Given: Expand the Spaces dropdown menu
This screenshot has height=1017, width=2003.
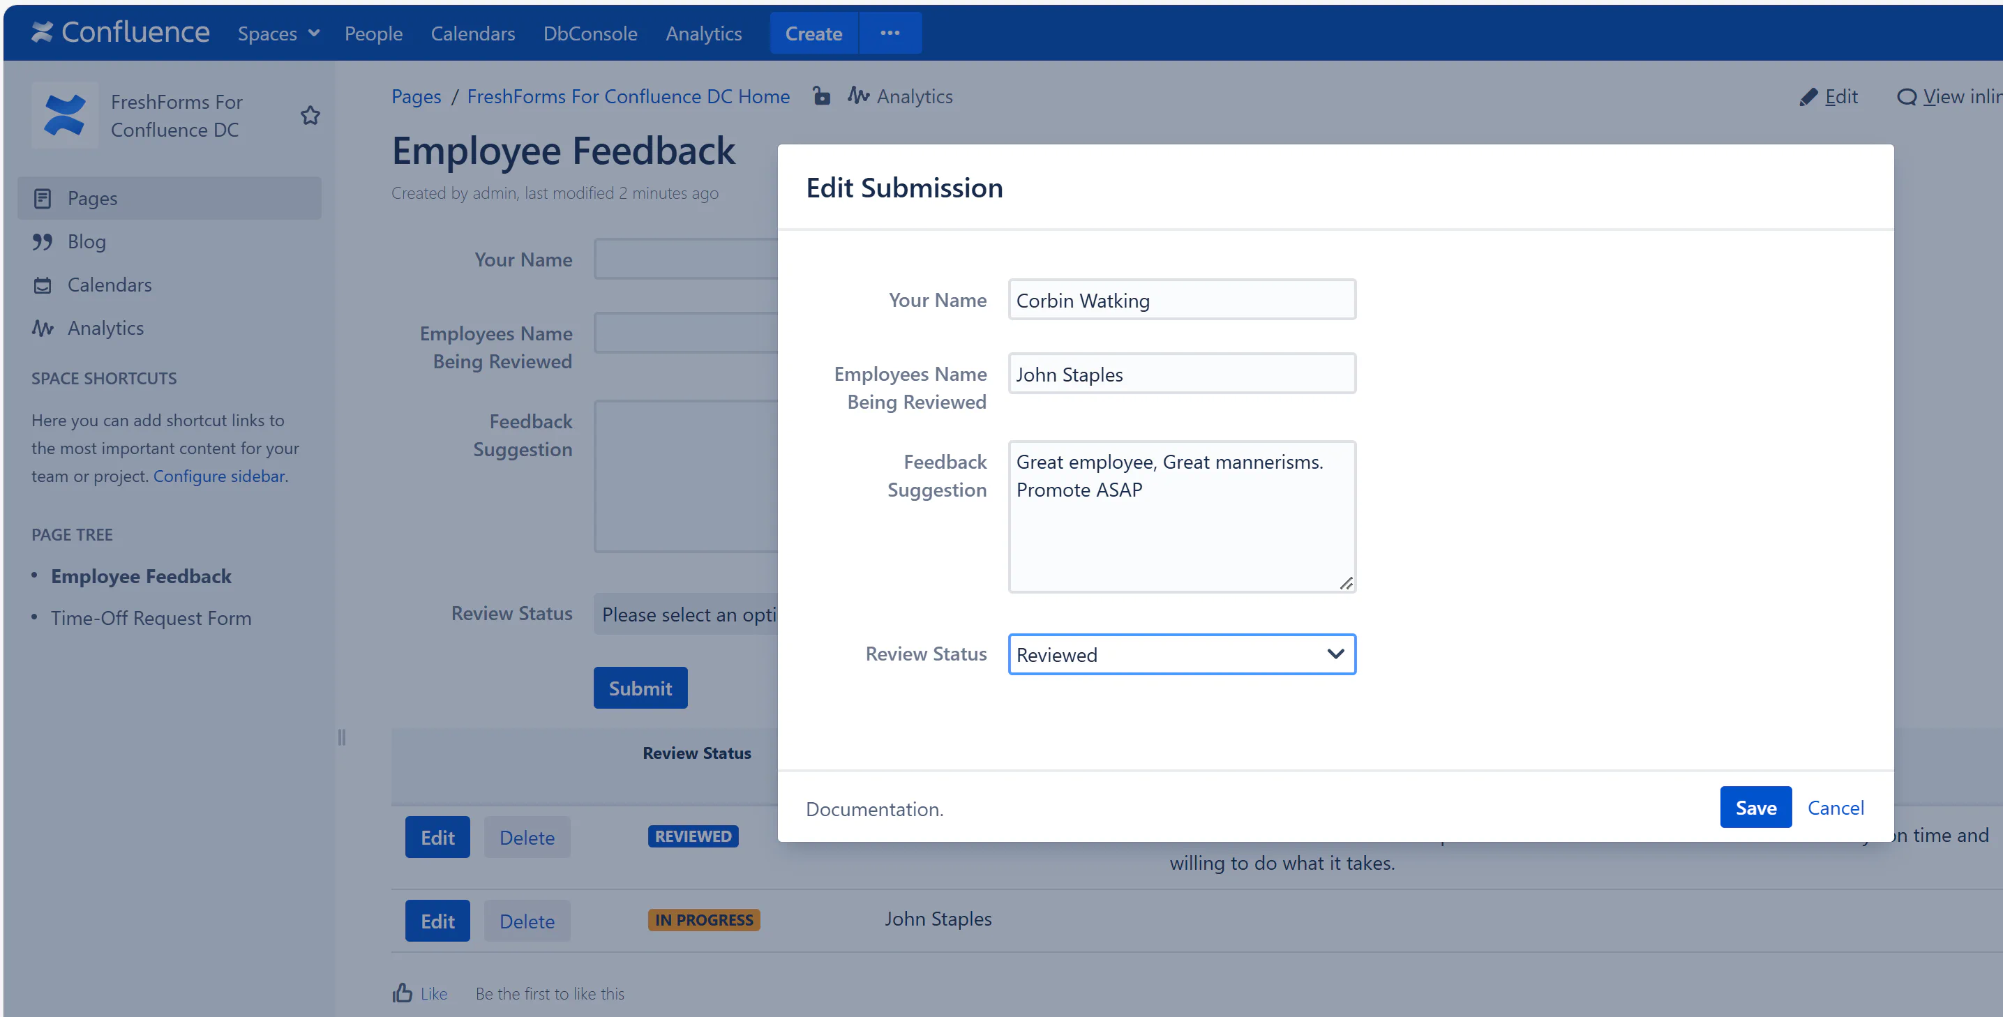Looking at the screenshot, I should pos(278,33).
